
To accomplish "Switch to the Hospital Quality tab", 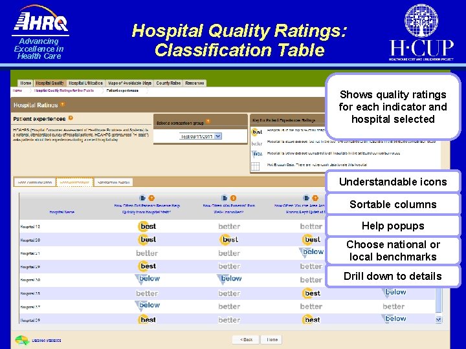I will pos(50,83).
